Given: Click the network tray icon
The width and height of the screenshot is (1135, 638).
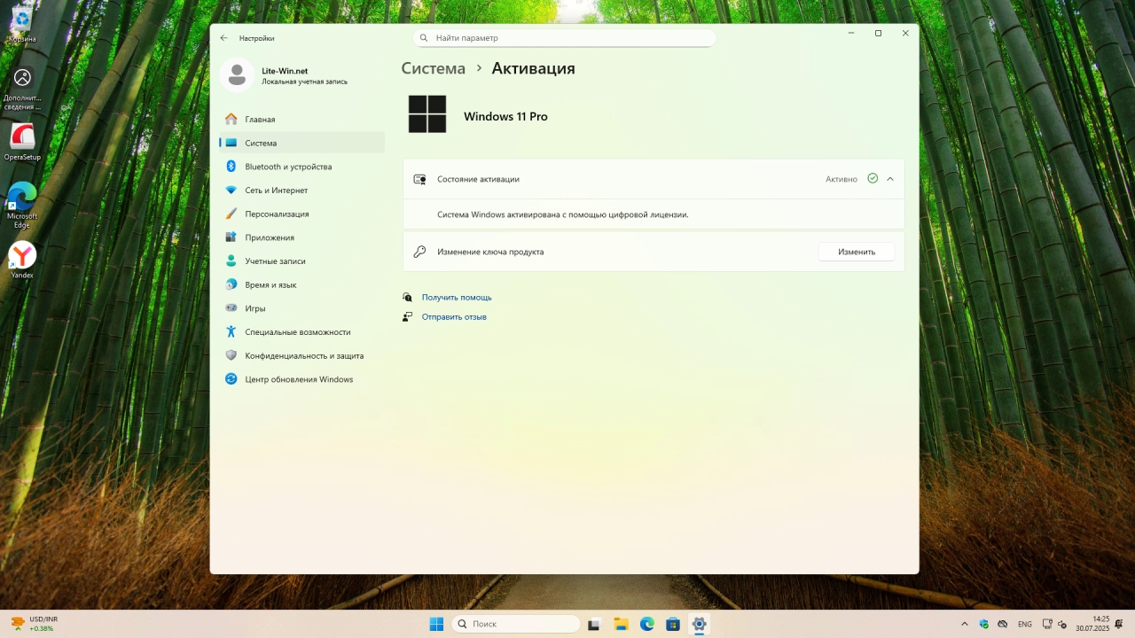Looking at the screenshot, I should pyautogui.click(x=1047, y=624).
